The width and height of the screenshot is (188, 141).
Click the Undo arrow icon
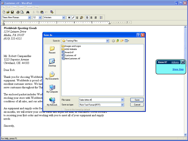(46, 12)
